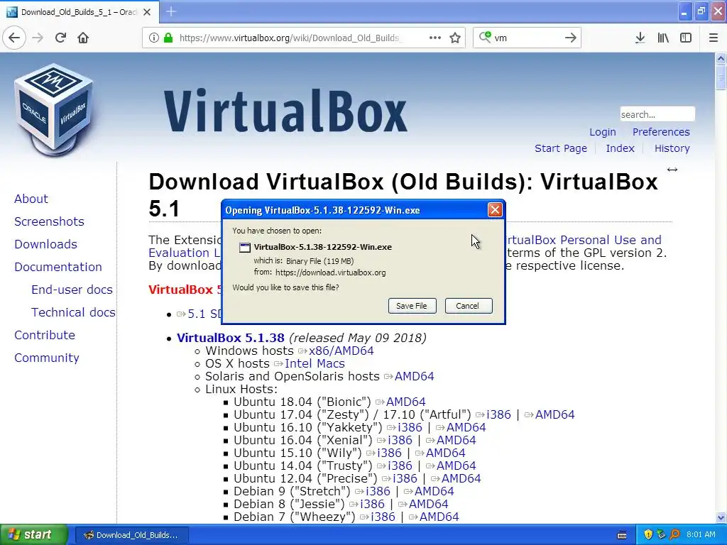The image size is (727, 545).
Task: Bookmark this page with the star icon
Action: [455, 38]
